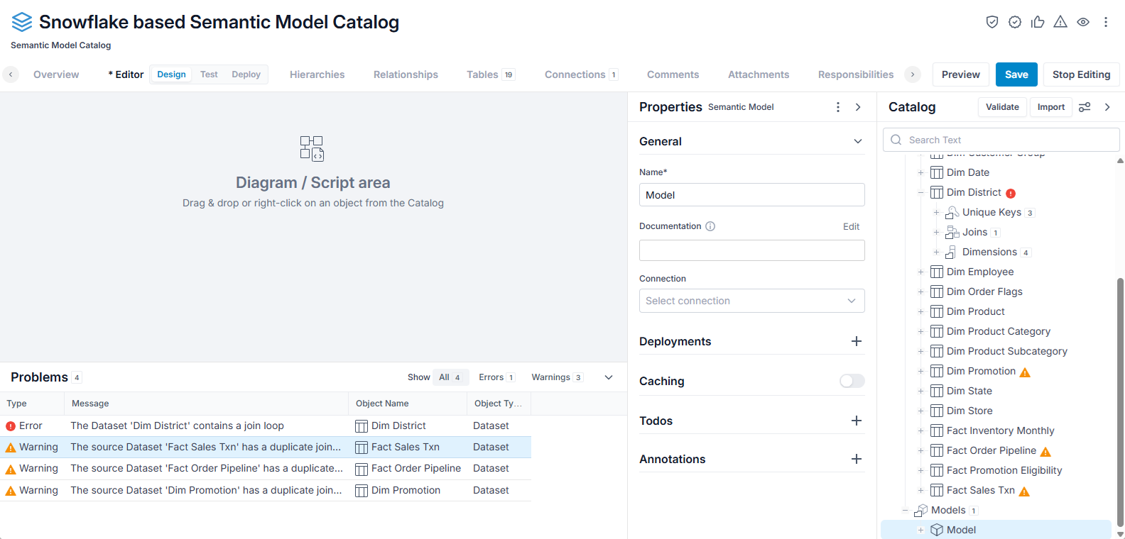Click the Documentation info icon

(x=710, y=226)
